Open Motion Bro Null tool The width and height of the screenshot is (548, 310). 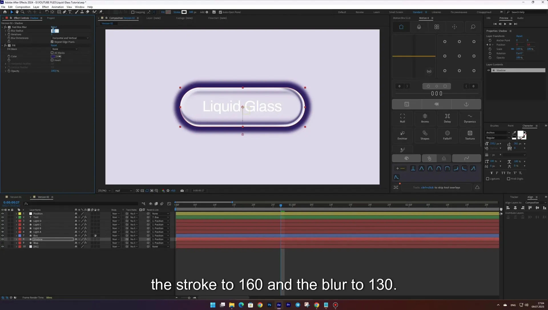click(x=402, y=118)
